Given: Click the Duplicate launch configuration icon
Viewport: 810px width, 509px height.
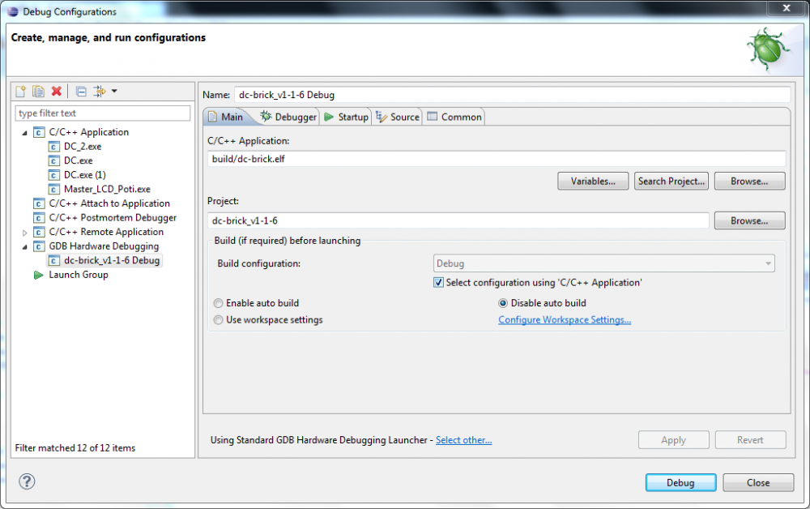Looking at the screenshot, I should tap(38, 92).
